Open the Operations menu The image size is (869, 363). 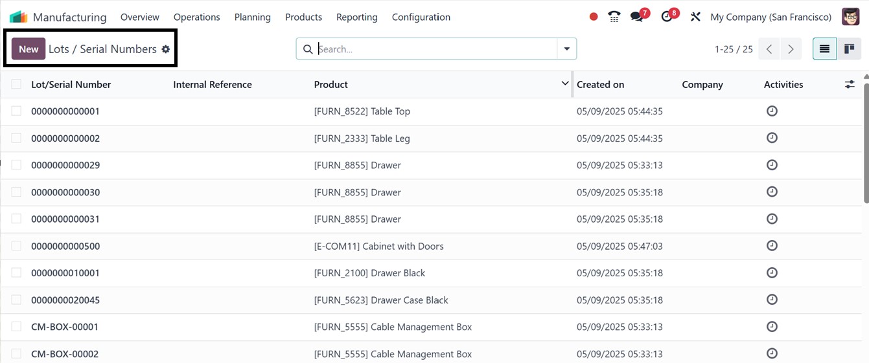tap(196, 17)
